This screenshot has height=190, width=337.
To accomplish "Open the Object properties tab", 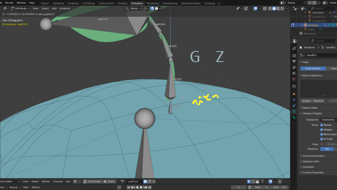I will tap(294, 94).
